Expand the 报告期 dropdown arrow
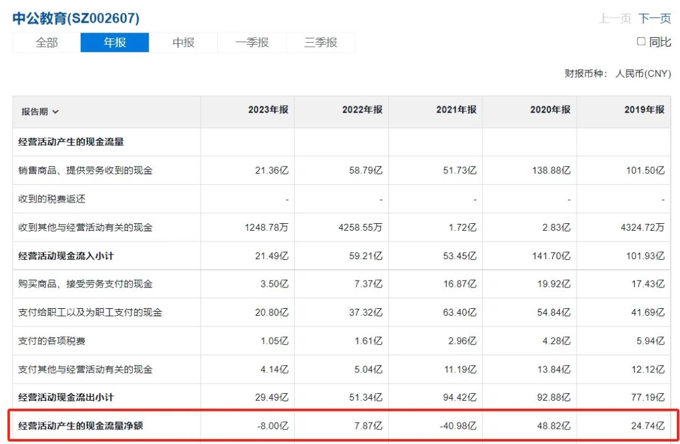This screenshot has height=444, width=680. [55, 112]
